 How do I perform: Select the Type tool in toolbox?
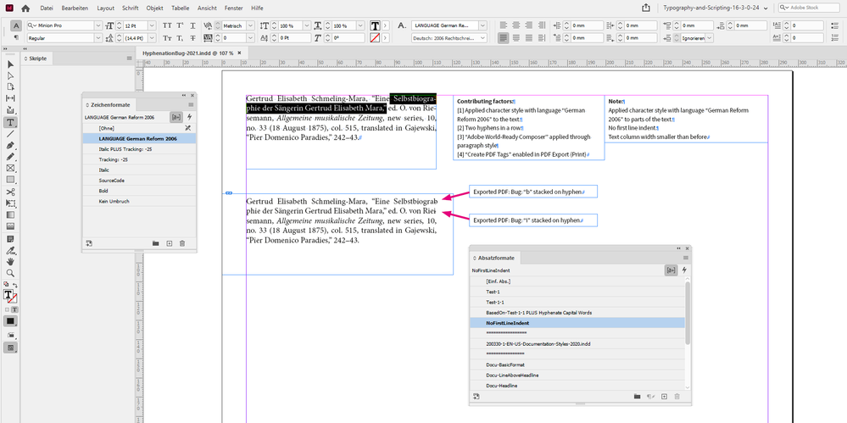point(10,123)
